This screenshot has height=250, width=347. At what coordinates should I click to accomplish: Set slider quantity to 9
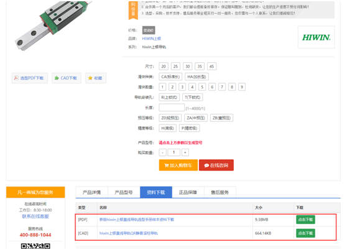pos(242,87)
